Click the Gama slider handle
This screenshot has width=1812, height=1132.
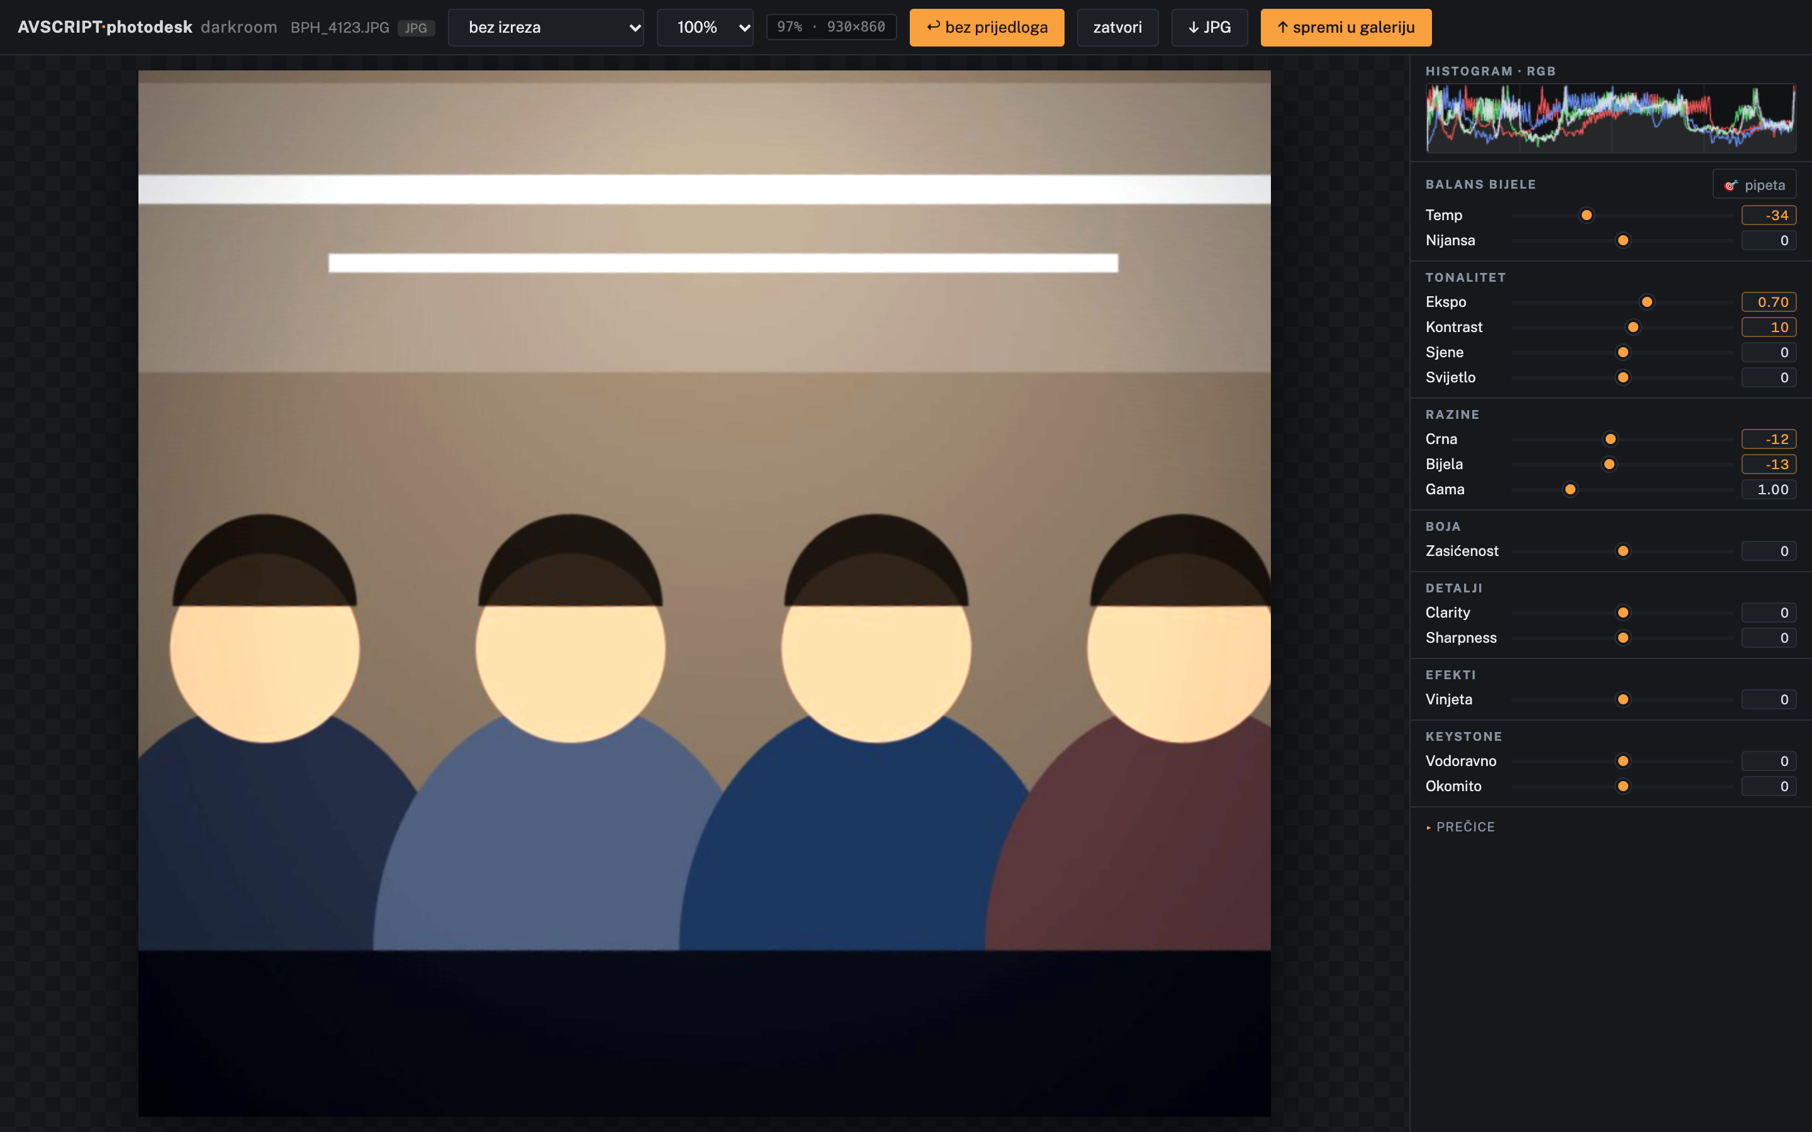click(1569, 490)
